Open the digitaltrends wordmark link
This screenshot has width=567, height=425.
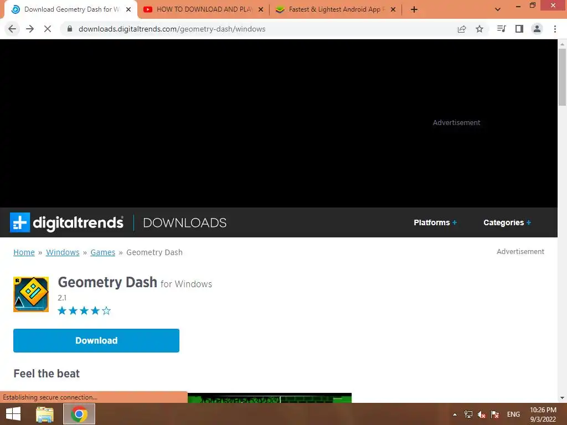(x=78, y=222)
